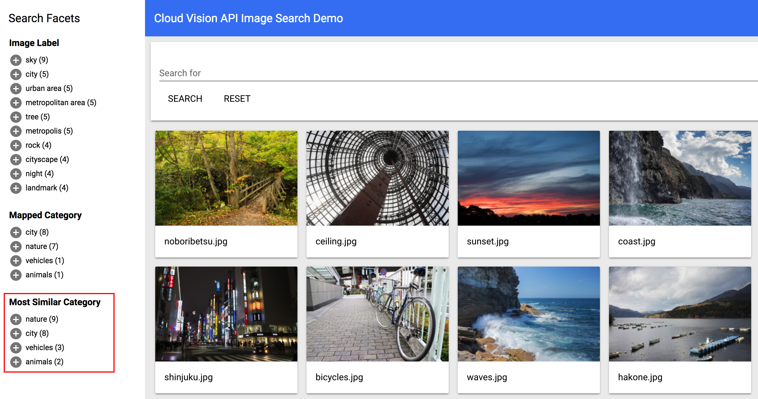Select the 'vehicles (1)' mapped category text

coord(45,261)
